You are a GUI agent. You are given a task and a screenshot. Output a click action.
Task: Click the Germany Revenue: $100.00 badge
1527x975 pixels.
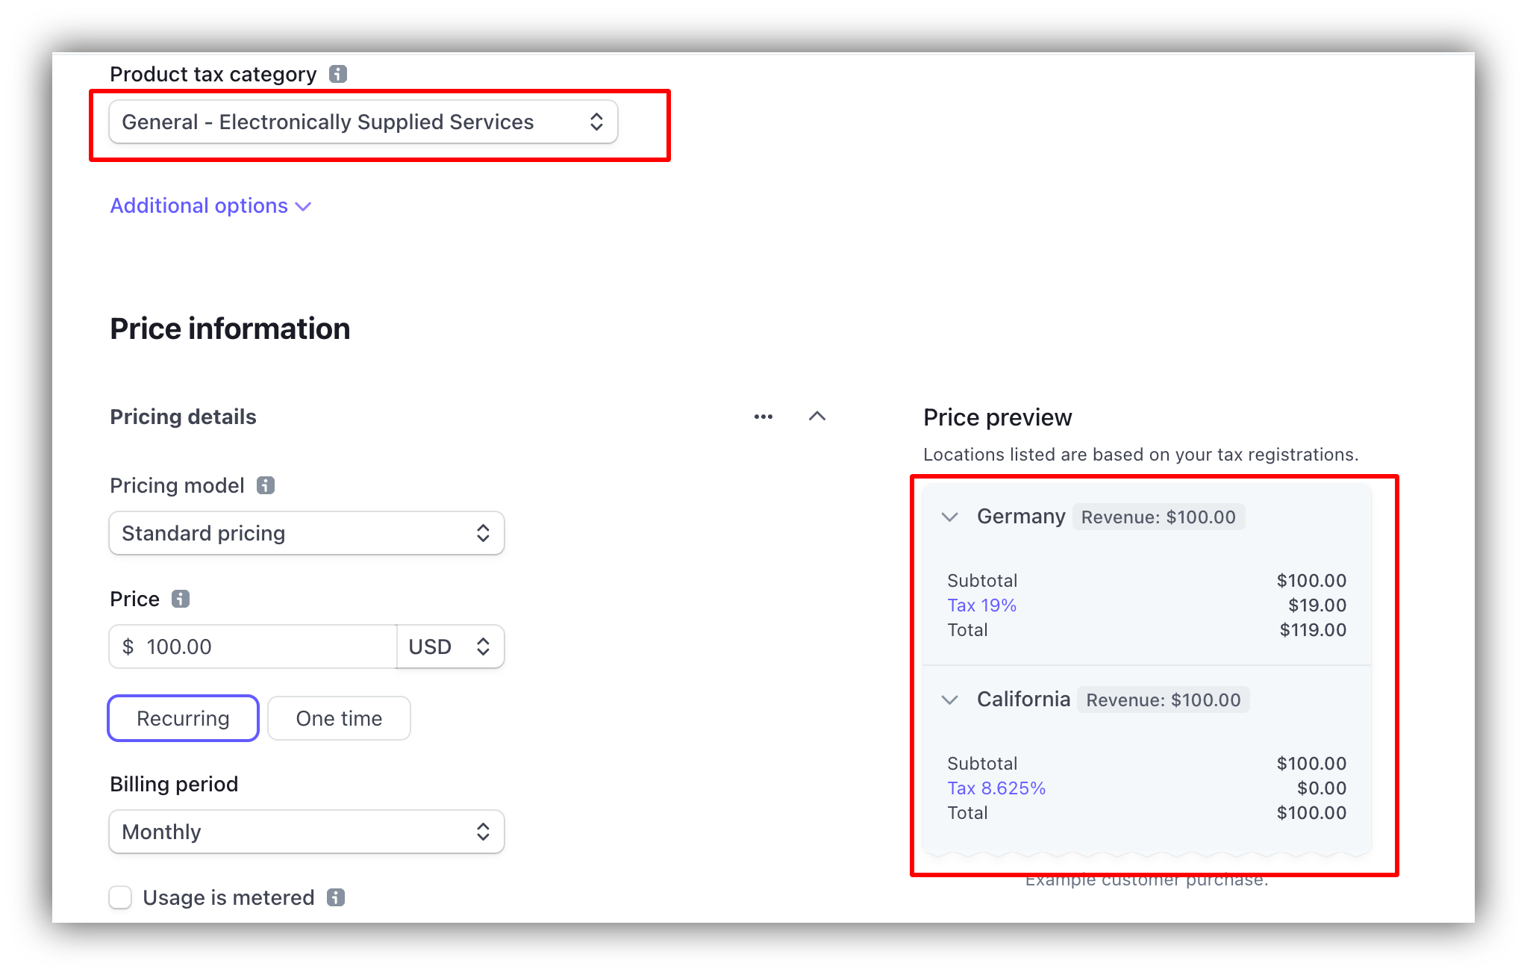click(x=1158, y=517)
